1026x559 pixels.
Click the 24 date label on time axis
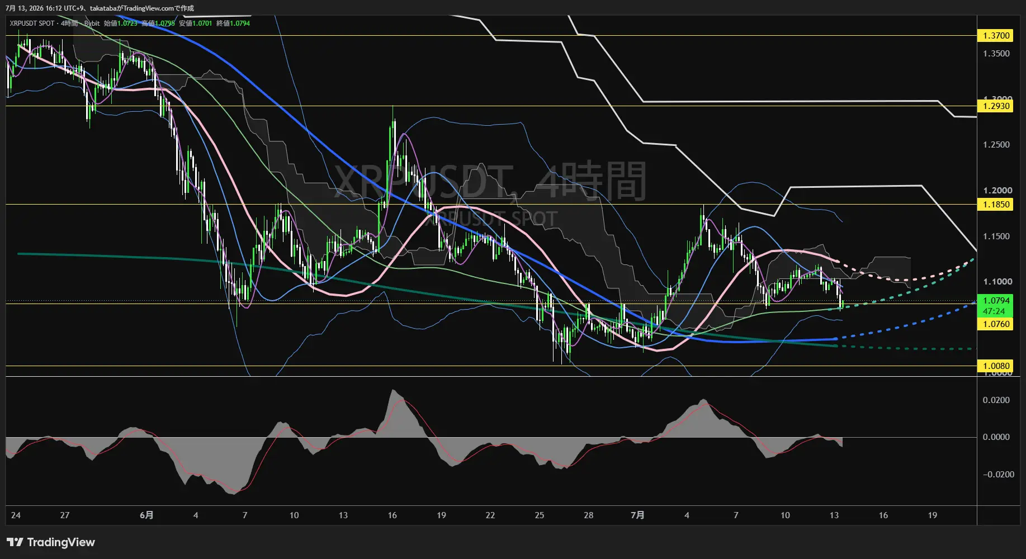[x=16, y=515]
